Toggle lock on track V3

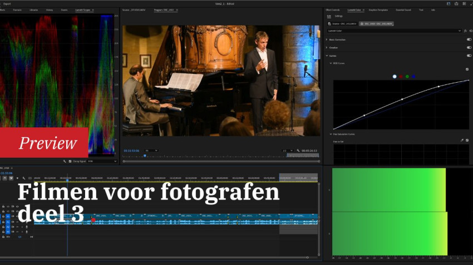point(3,207)
